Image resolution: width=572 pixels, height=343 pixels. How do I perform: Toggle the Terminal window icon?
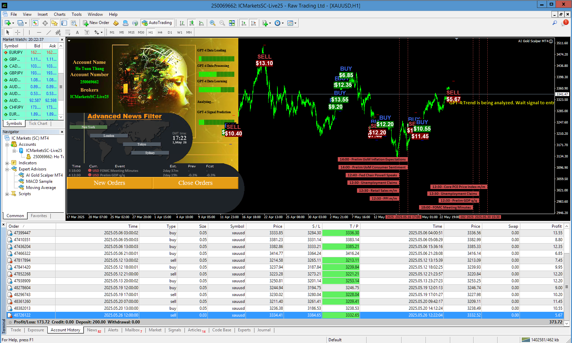[64, 23]
